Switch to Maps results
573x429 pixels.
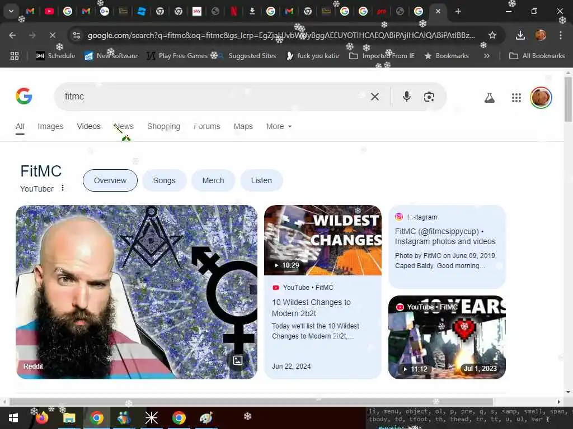coord(243,127)
